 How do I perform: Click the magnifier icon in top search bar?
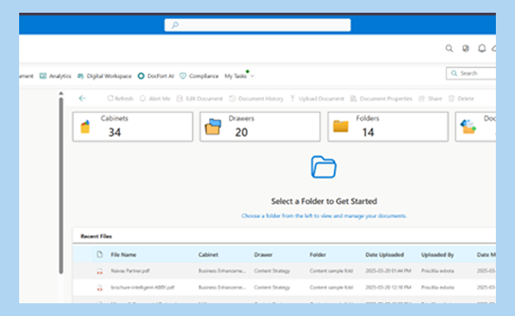[x=175, y=25]
